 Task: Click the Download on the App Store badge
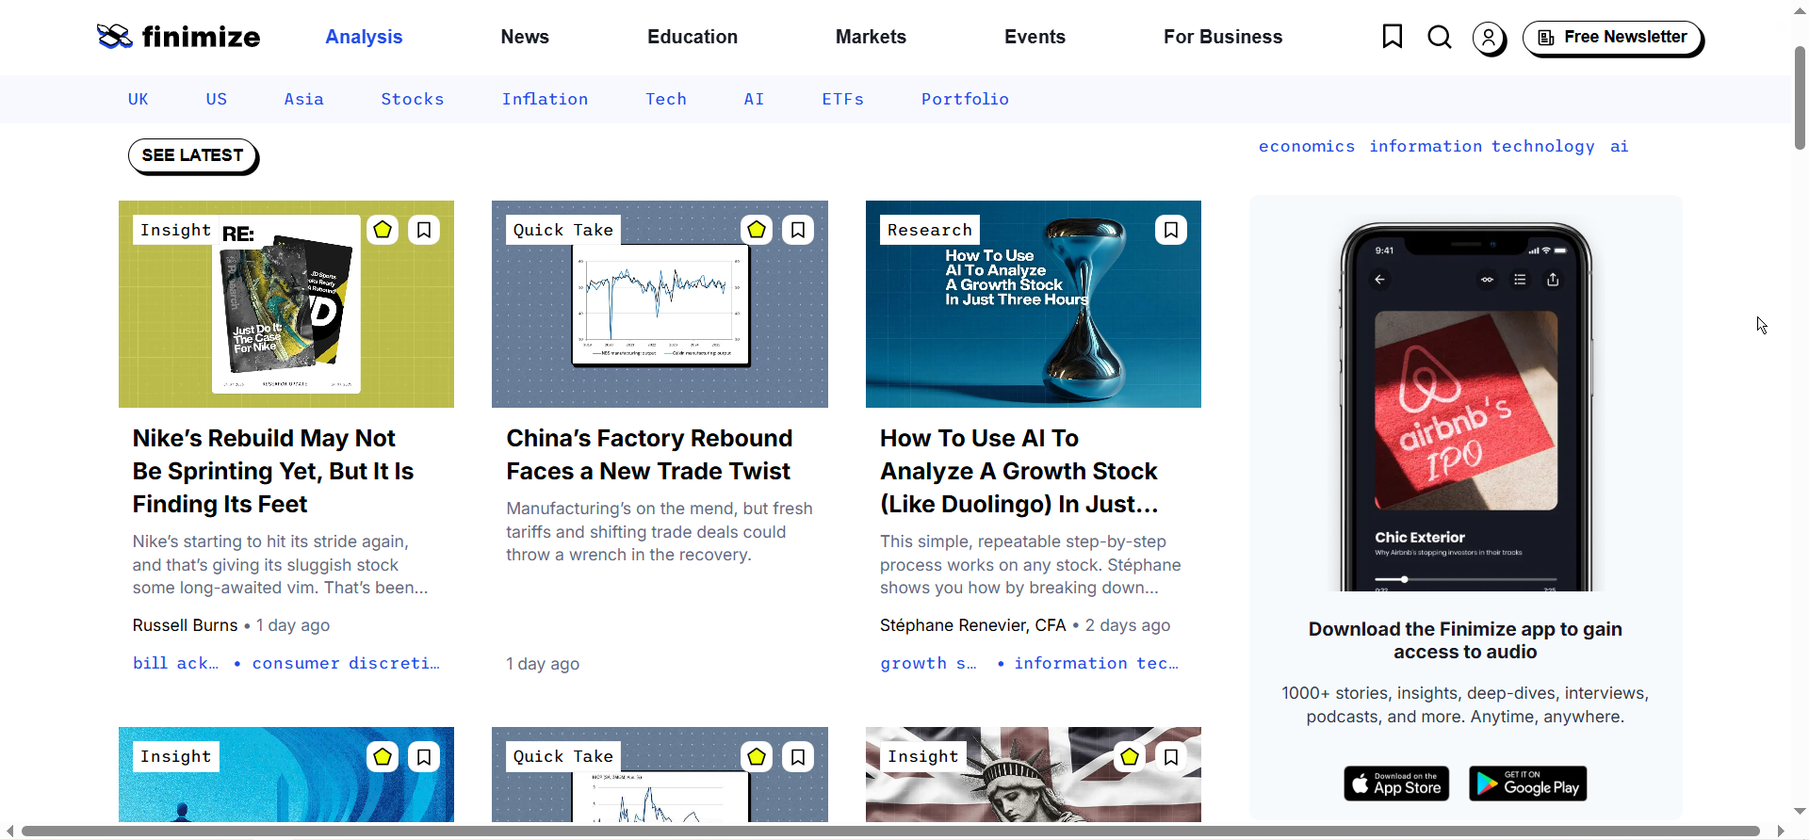1396,783
